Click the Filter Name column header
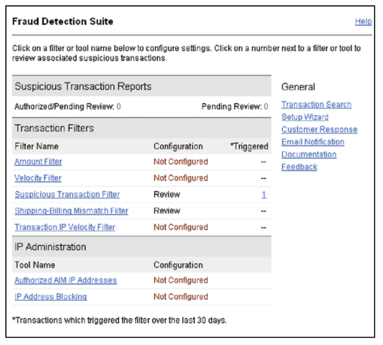 click(36, 146)
